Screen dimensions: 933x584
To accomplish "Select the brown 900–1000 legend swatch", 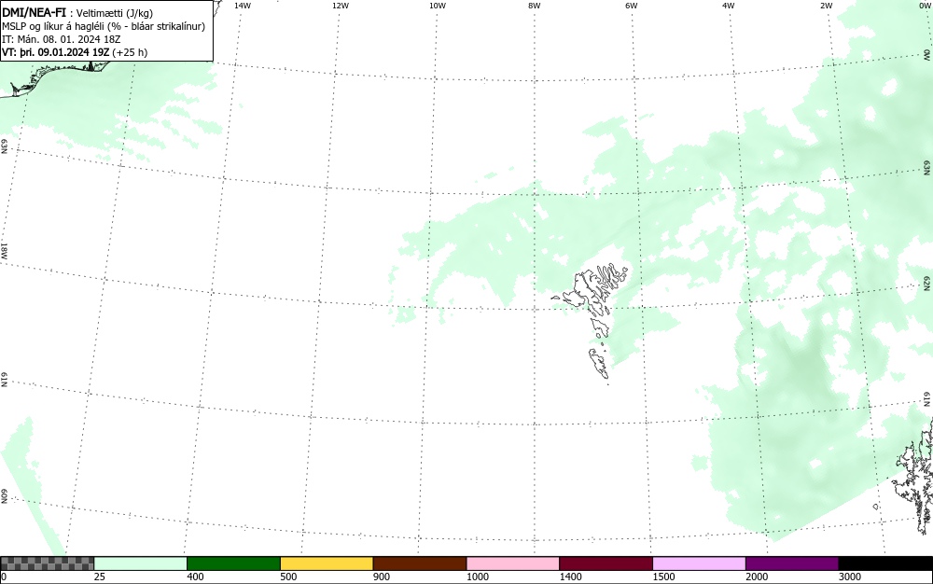I will pos(420,563).
